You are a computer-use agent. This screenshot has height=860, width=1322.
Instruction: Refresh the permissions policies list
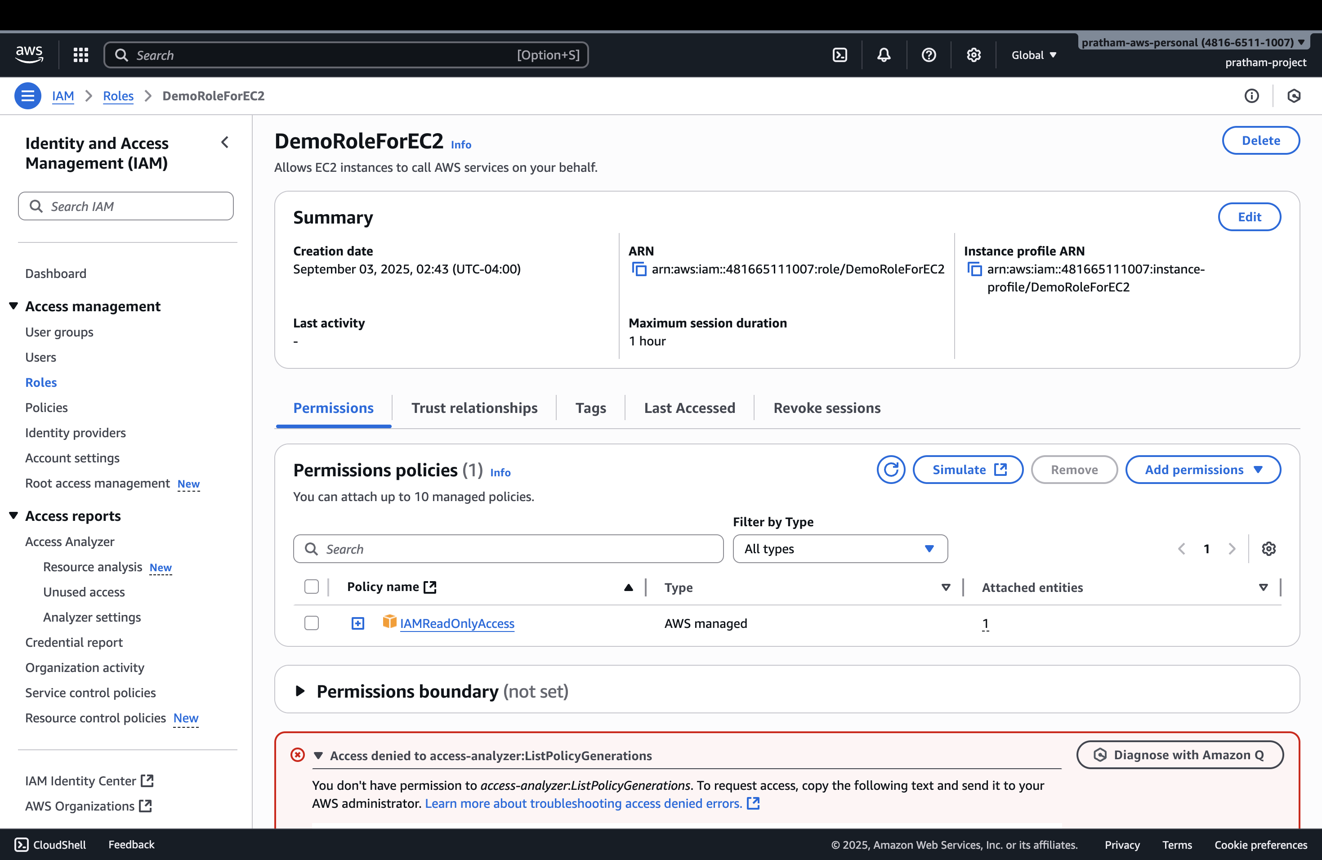click(890, 470)
